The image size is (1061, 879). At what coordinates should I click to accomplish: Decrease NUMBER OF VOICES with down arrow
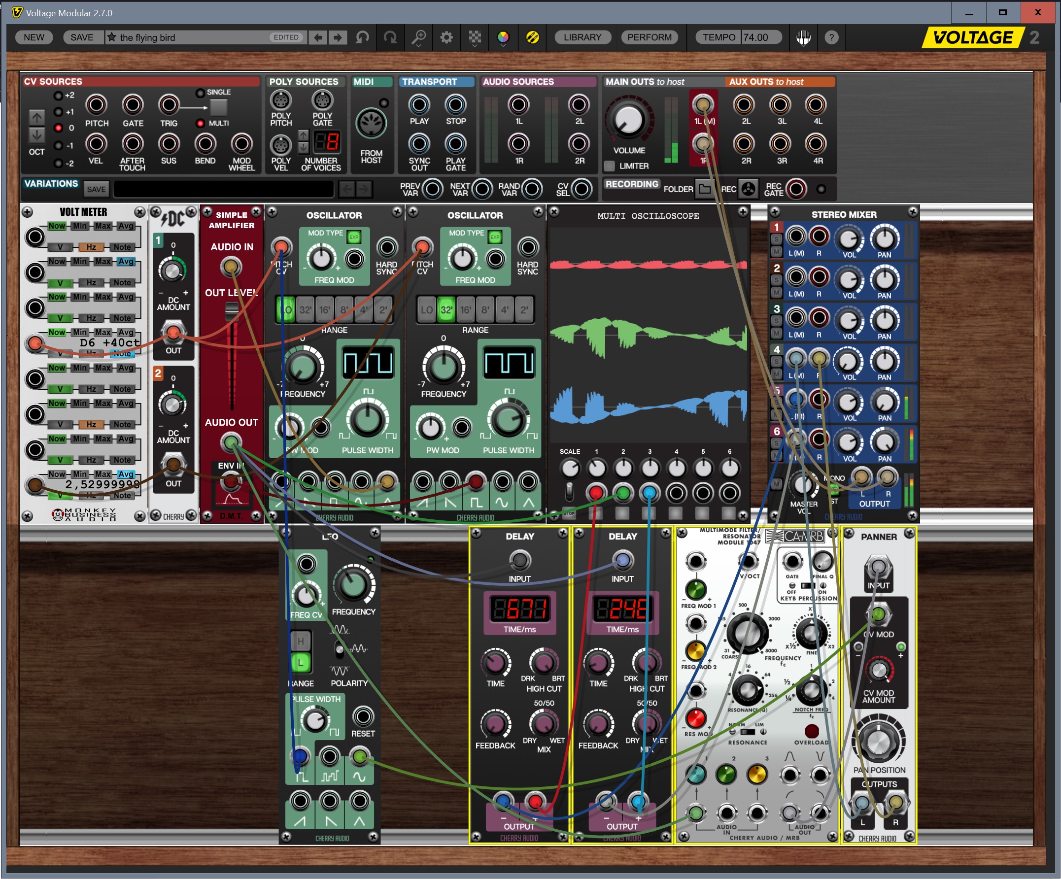point(303,147)
